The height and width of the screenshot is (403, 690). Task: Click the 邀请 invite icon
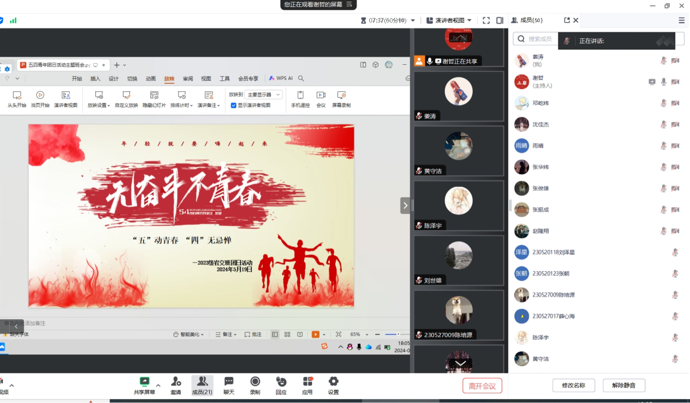pos(176,385)
